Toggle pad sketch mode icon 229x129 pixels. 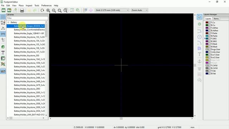pos(3,47)
